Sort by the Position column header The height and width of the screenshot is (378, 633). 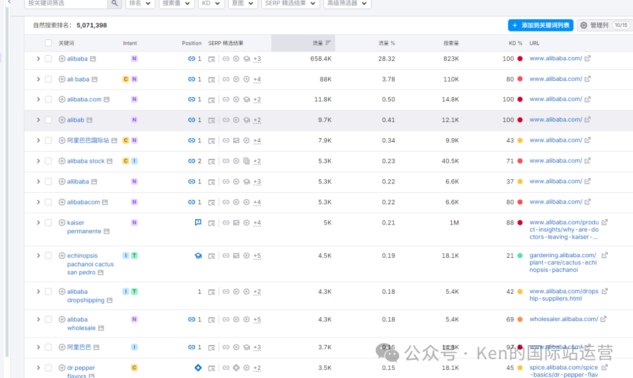(x=191, y=43)
